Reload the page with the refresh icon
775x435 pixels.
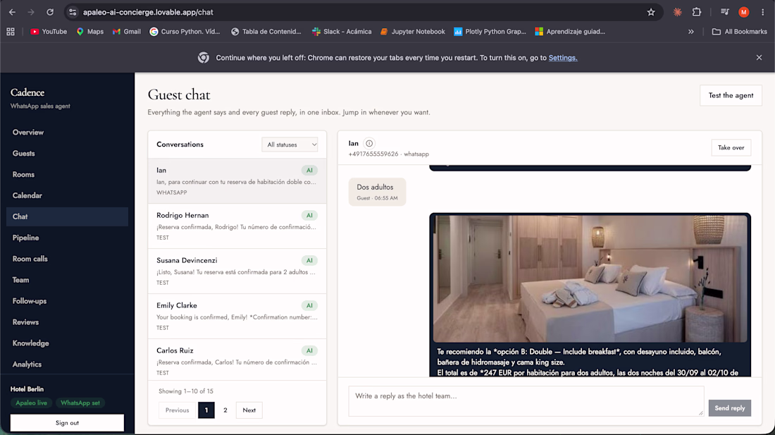coord(50,13)
